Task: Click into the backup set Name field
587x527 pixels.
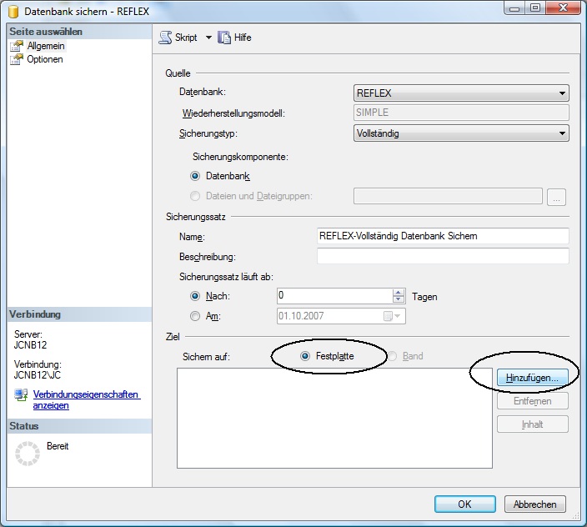Action: (443, 236)
